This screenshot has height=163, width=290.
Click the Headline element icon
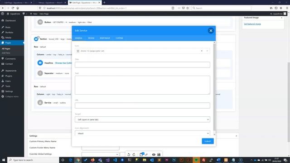(40, 63)
